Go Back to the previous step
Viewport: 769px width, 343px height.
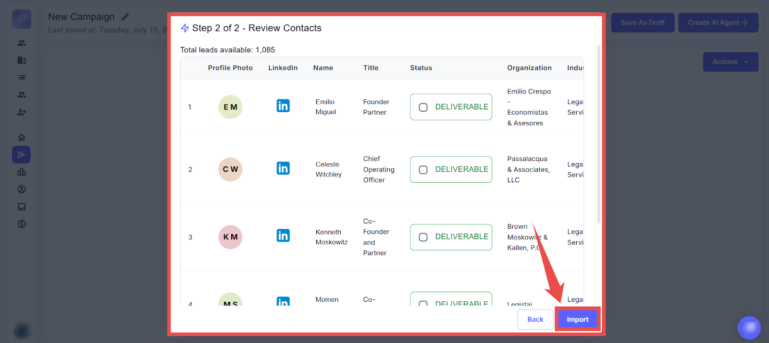[535, 319]
